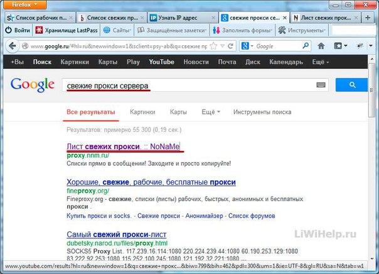
Task: Click the blue Google search button
Action: coord(351,85)
